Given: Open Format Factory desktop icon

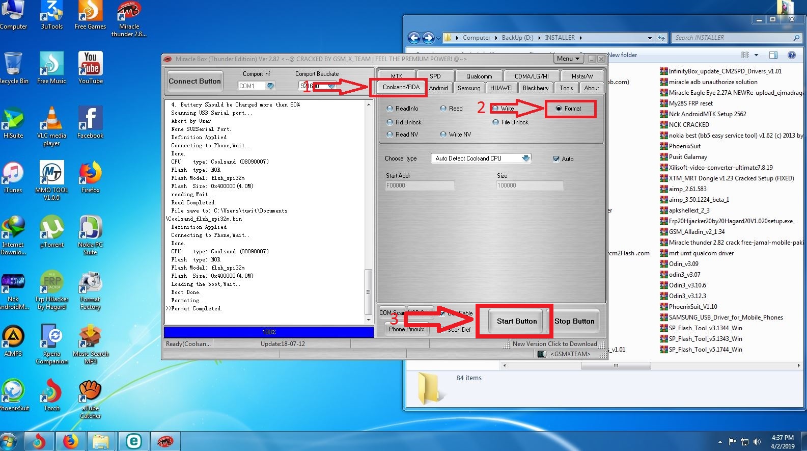Looking at the screenshot, I should (90, 290).
